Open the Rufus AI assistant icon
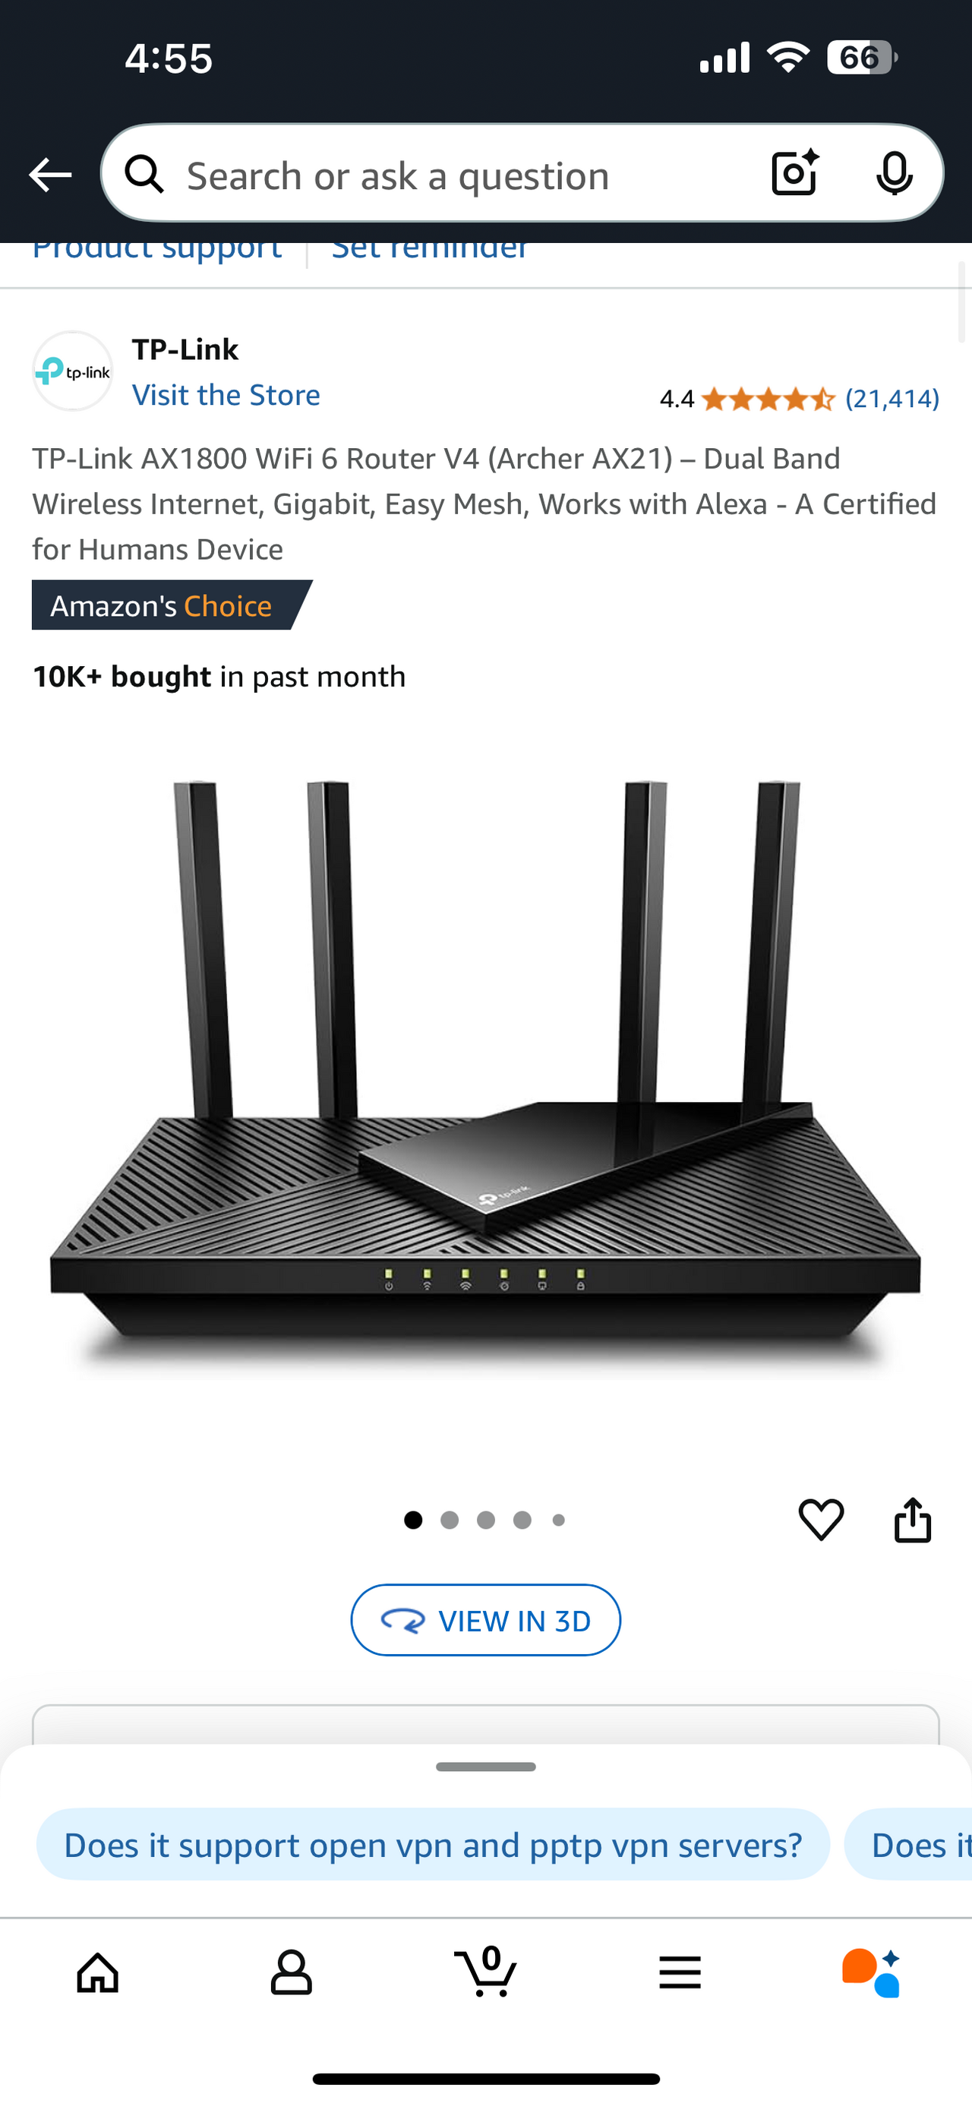The width and height of the screenshot is (972, 2103). pos(872,1972)
